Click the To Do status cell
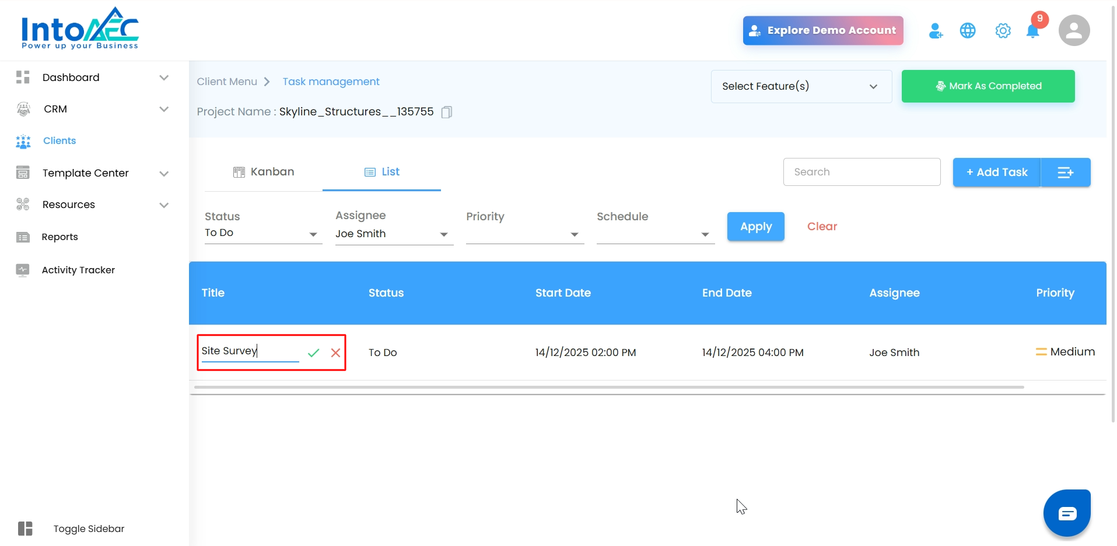 tap(383, 353)
